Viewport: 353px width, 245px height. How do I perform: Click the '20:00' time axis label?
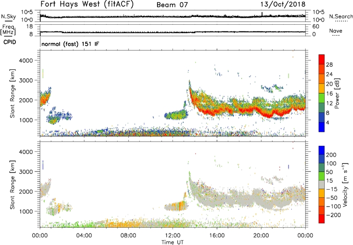pos(261,236)
